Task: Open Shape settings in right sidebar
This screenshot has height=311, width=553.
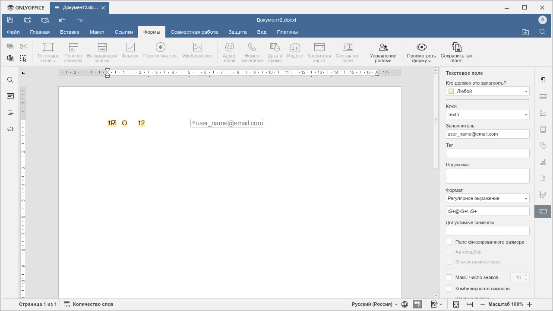Action: click(543, 146)
